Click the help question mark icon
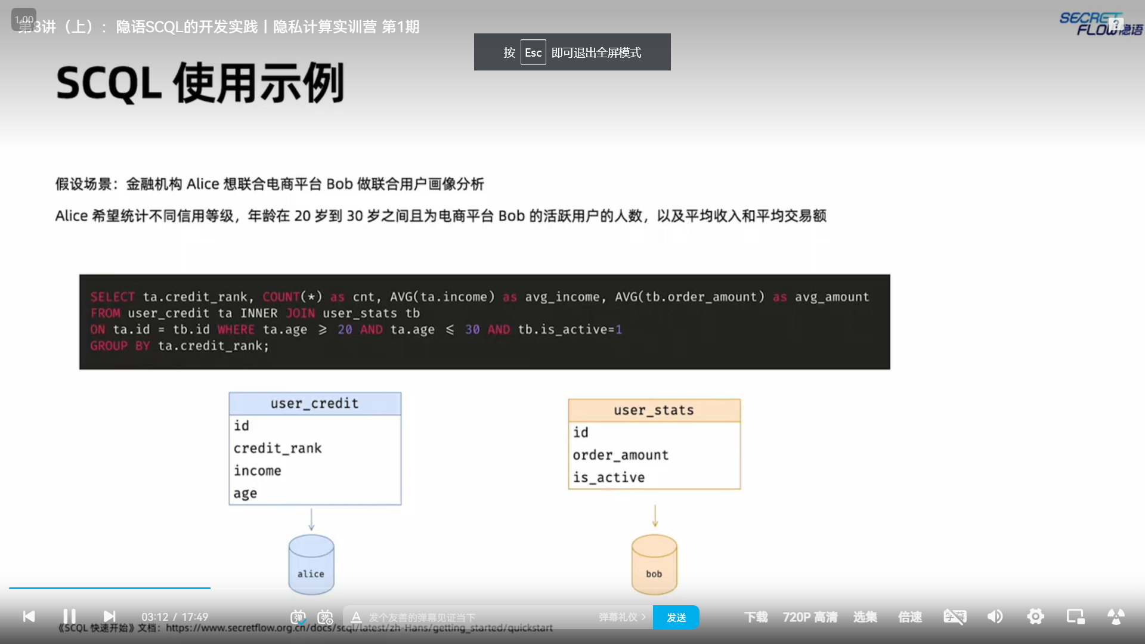 click(1115, 24)
